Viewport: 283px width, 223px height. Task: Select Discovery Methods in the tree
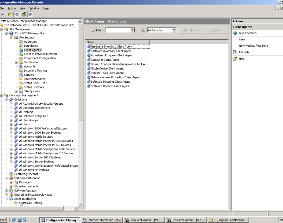point(36,71)
